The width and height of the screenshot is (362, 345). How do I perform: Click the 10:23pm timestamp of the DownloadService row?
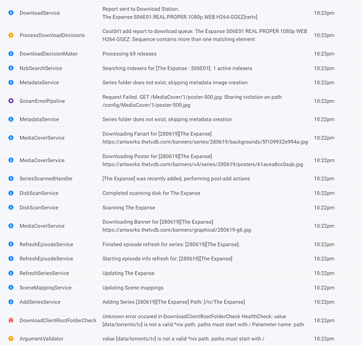pos(324,13)
